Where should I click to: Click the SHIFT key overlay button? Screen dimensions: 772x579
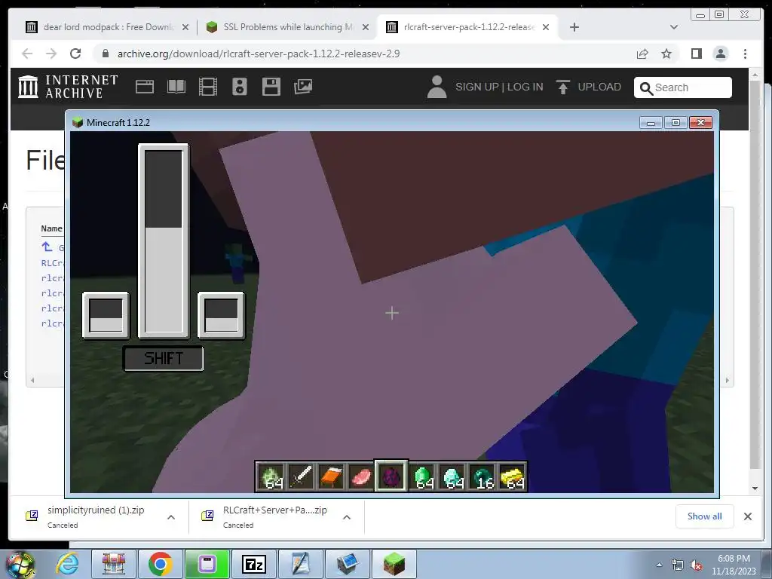163,358
